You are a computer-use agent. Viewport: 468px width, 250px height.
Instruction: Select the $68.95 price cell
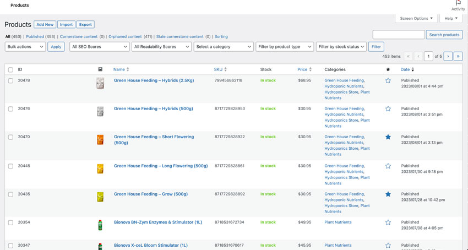point(304,80)
